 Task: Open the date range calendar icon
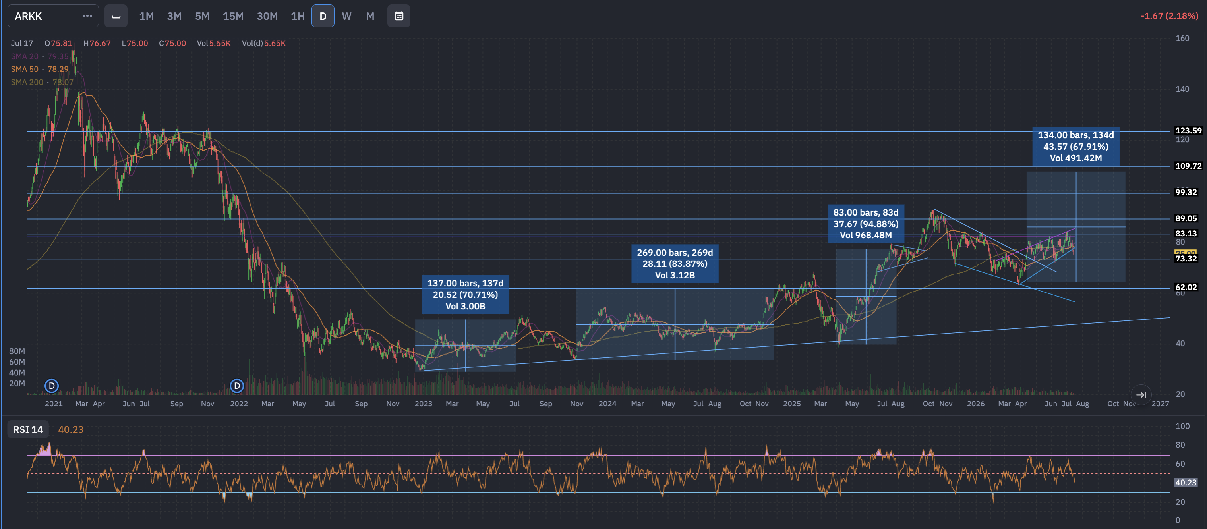pos(399,16)
